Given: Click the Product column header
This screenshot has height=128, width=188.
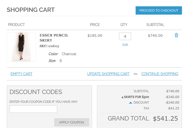Looking at the screenshot, I should 16,25.
